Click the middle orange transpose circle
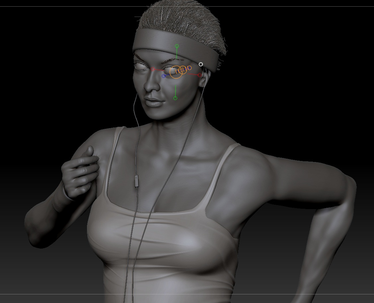This screenshot has width=374, height=303. click(x=183, y=70)
